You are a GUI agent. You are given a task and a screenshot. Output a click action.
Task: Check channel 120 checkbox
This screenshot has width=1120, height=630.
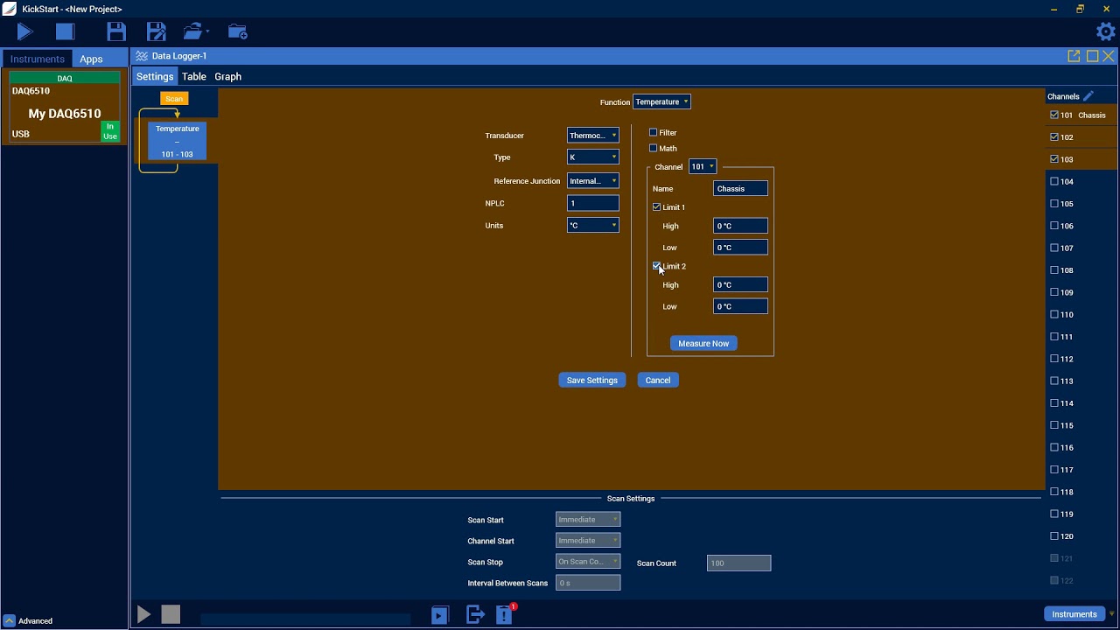pyautogui.click(x=1054, y=535)
